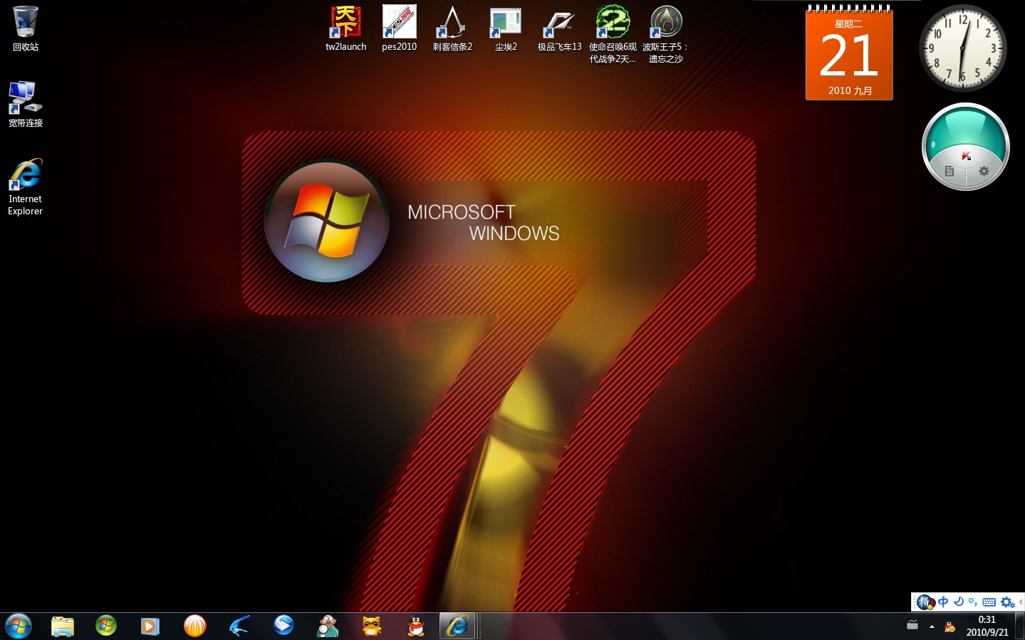Open the Windows Start menu
The height and width of the screenshot is (640, 1025).
point(19,626)
